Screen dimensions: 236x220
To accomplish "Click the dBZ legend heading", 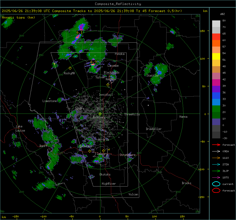I will point(222,14).
